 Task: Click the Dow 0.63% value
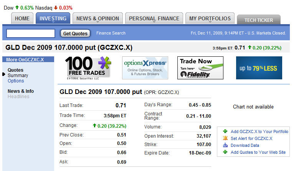27,8
